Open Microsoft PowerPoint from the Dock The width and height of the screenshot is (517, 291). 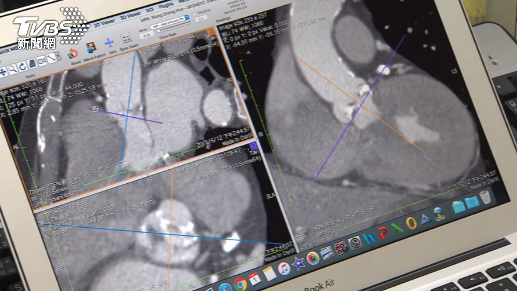coord(383,233)
